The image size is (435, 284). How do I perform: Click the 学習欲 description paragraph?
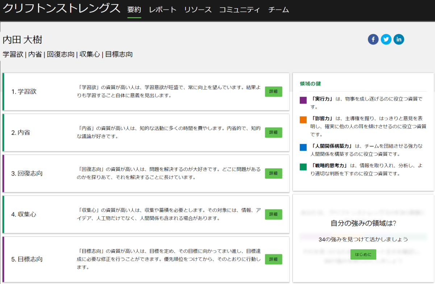coord(169,92)
